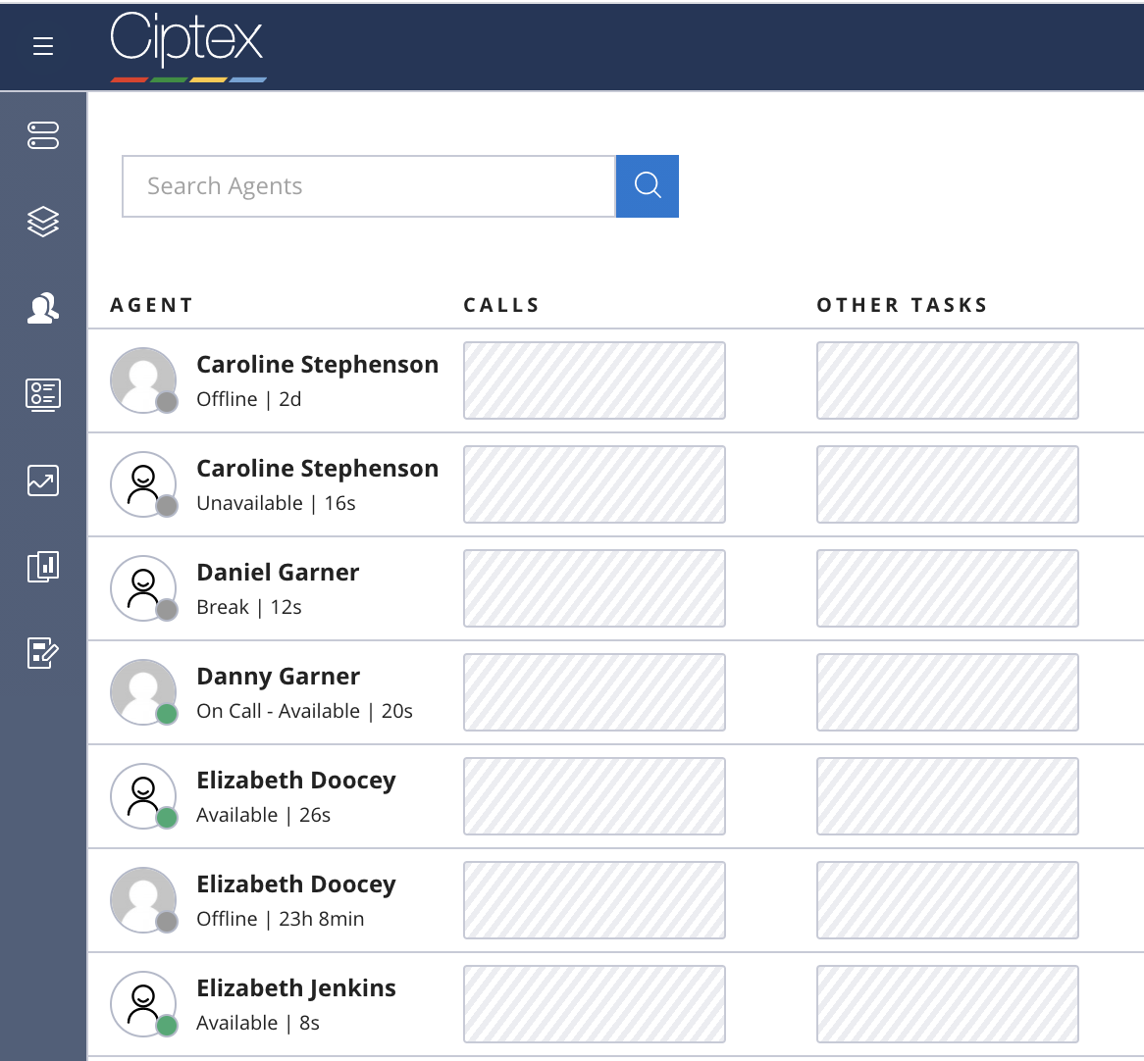
Task: Click Danny Garner's avatar
Action: (143, 692)
